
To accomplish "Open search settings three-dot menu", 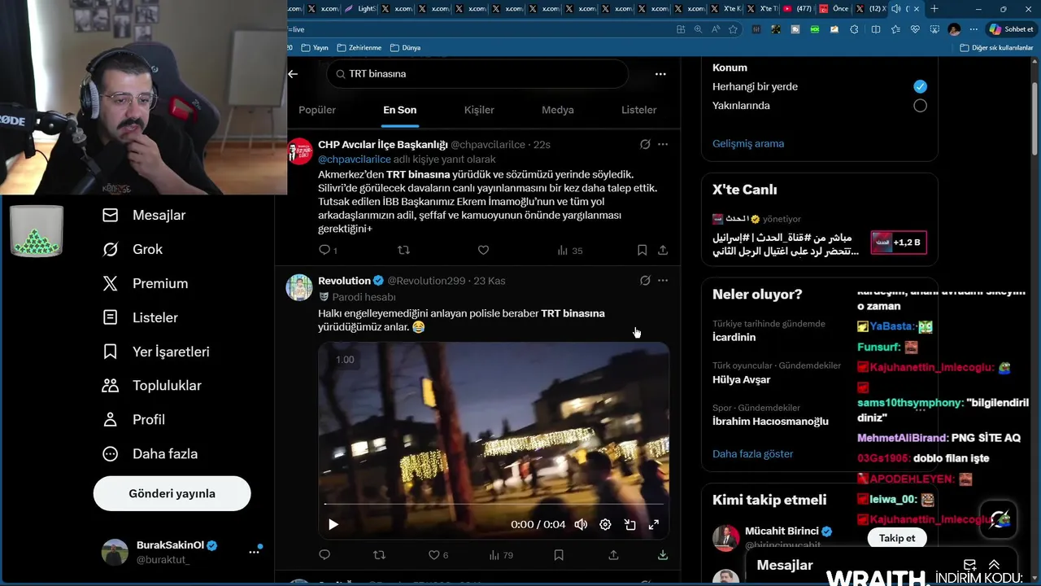I will point(660,73).
